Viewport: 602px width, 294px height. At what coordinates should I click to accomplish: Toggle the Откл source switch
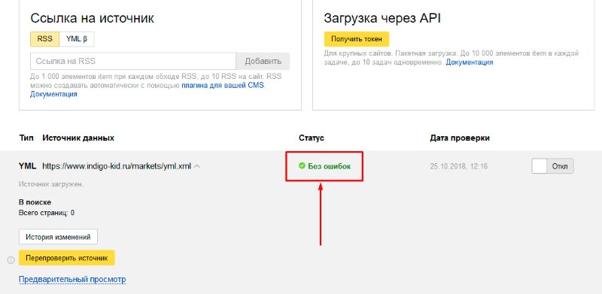coord(552,167)
